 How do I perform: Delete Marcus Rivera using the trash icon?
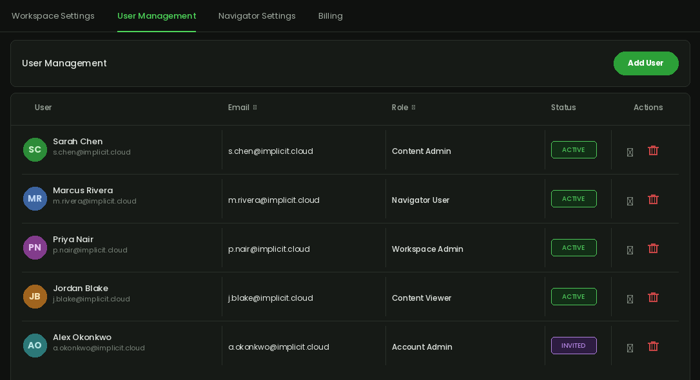tap(653, 200)
